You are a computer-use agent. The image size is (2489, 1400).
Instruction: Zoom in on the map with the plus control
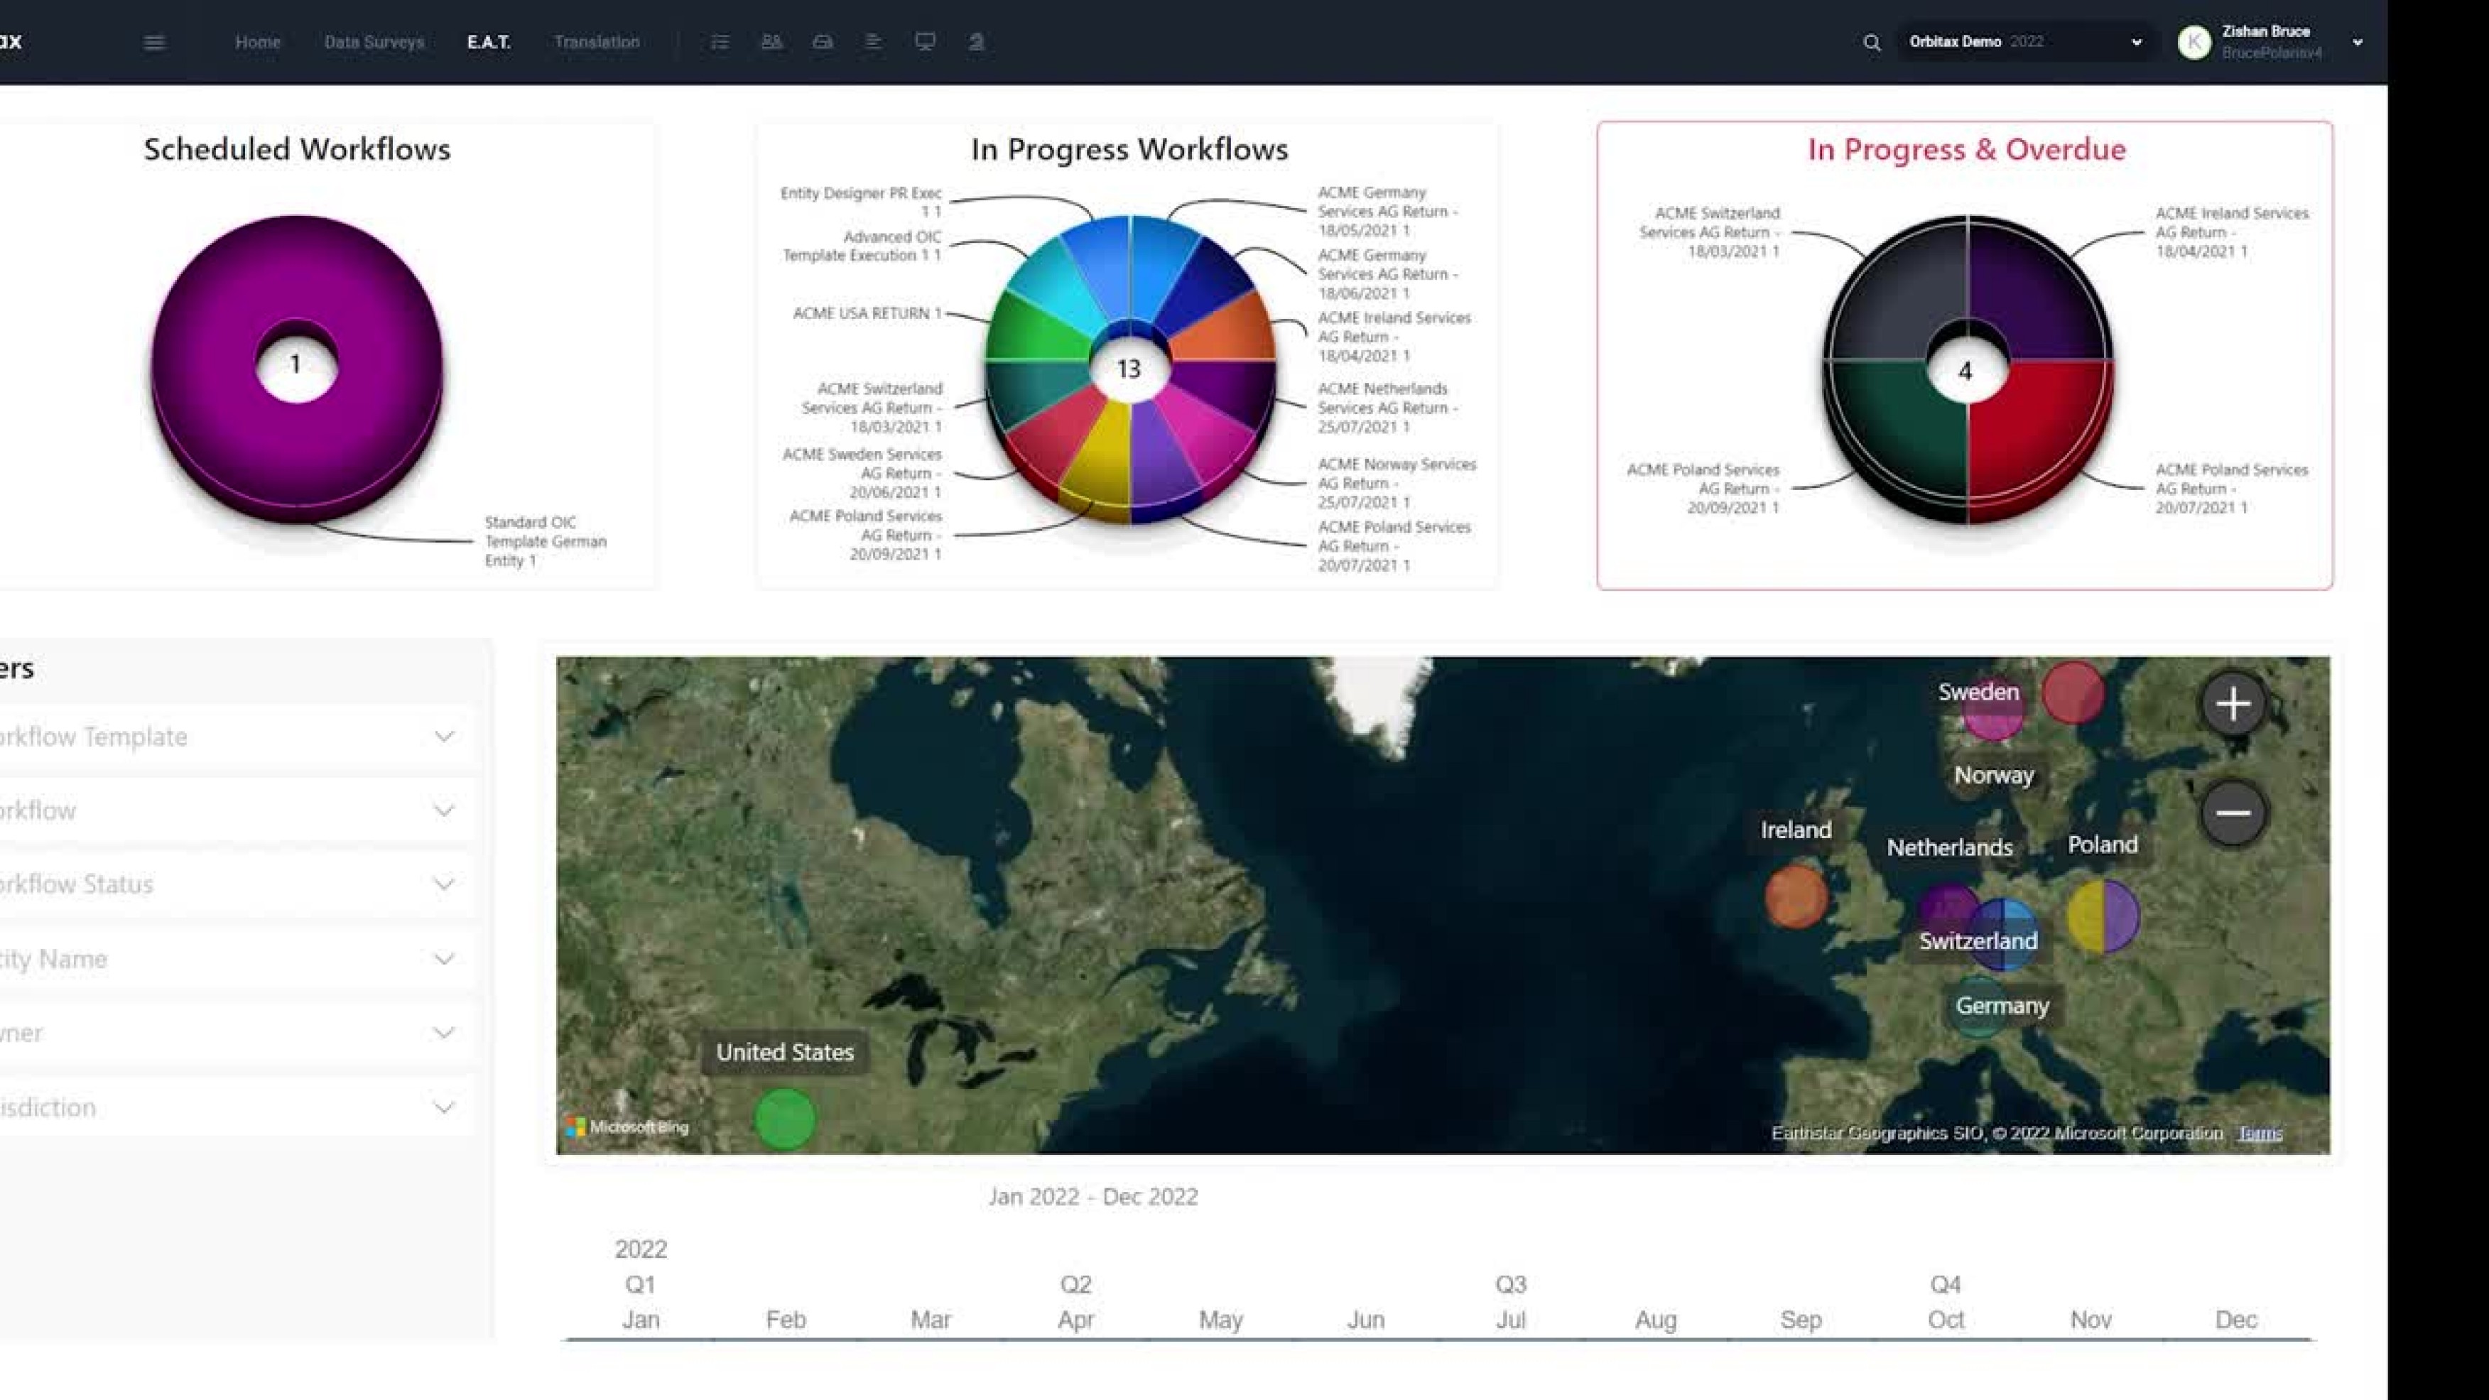click(x=2233, y=705)
